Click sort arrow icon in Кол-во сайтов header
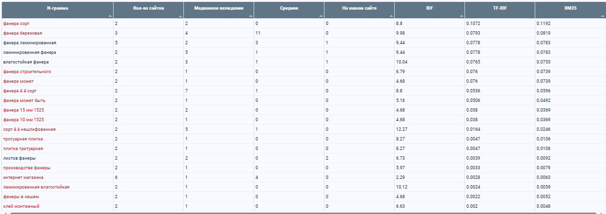 [181, 16]
